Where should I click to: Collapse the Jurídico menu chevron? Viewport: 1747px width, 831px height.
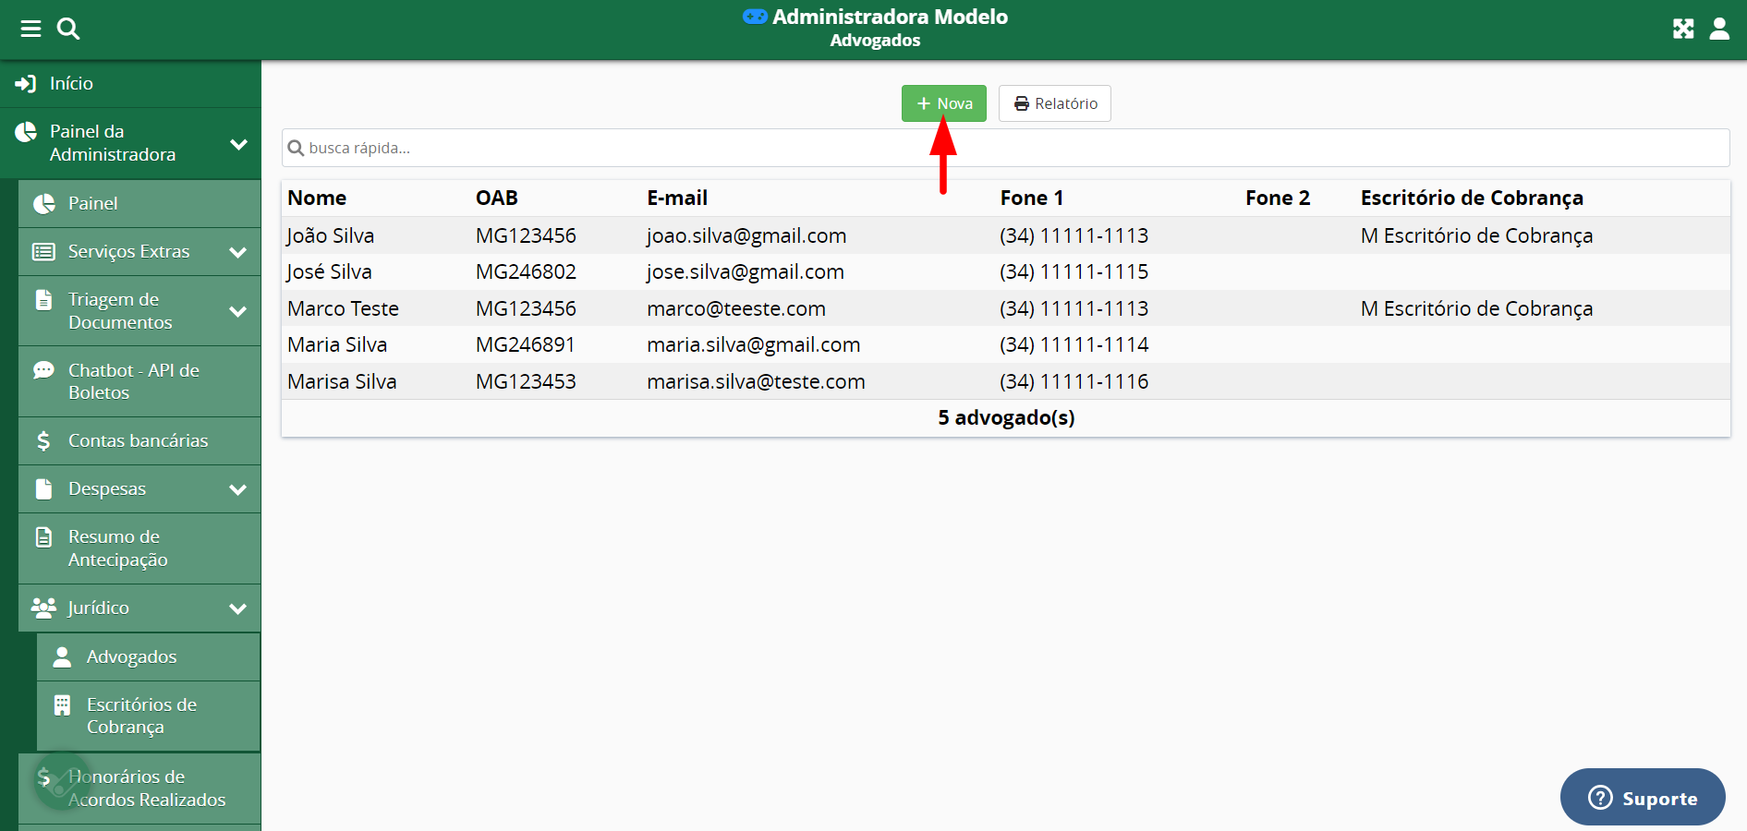coord(237,608)
